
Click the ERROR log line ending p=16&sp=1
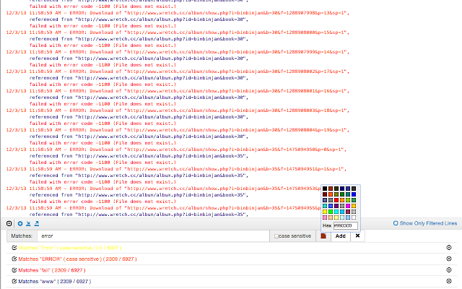click(x=178, y=91)
